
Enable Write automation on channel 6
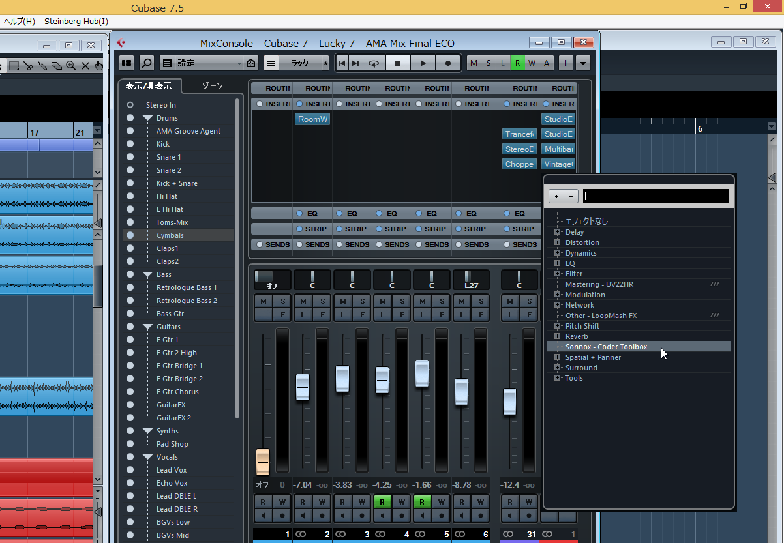click(x=481, y=501)
